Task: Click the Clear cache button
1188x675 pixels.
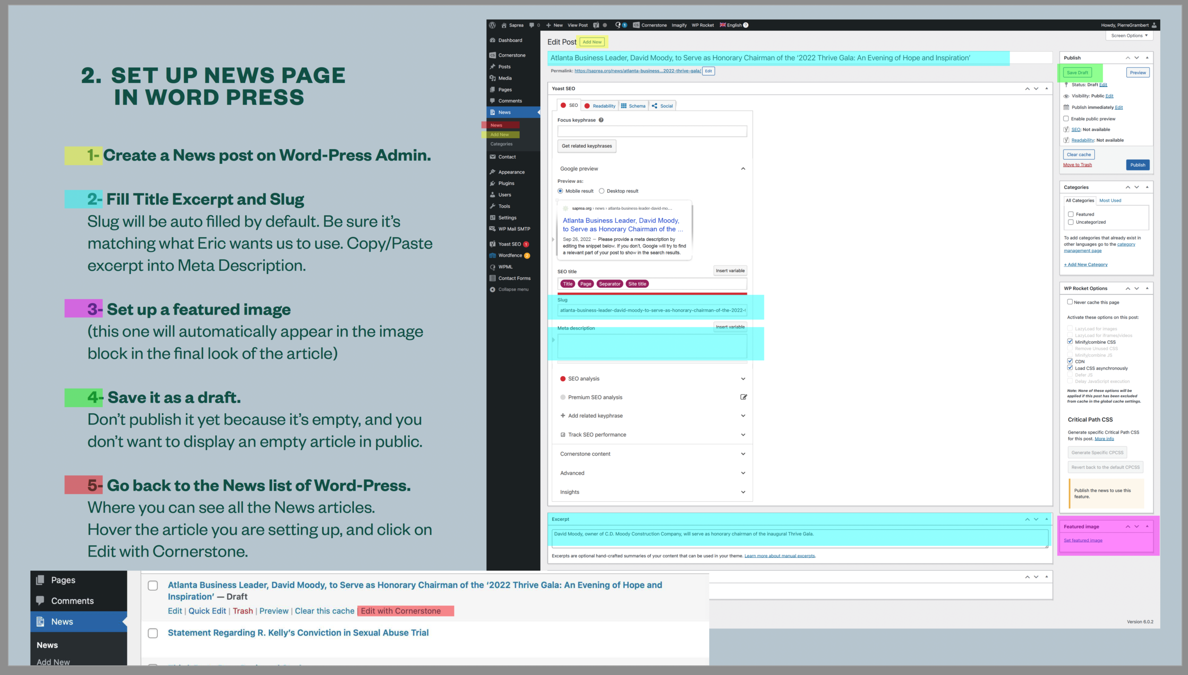Action: click(x=1079, y=155)
